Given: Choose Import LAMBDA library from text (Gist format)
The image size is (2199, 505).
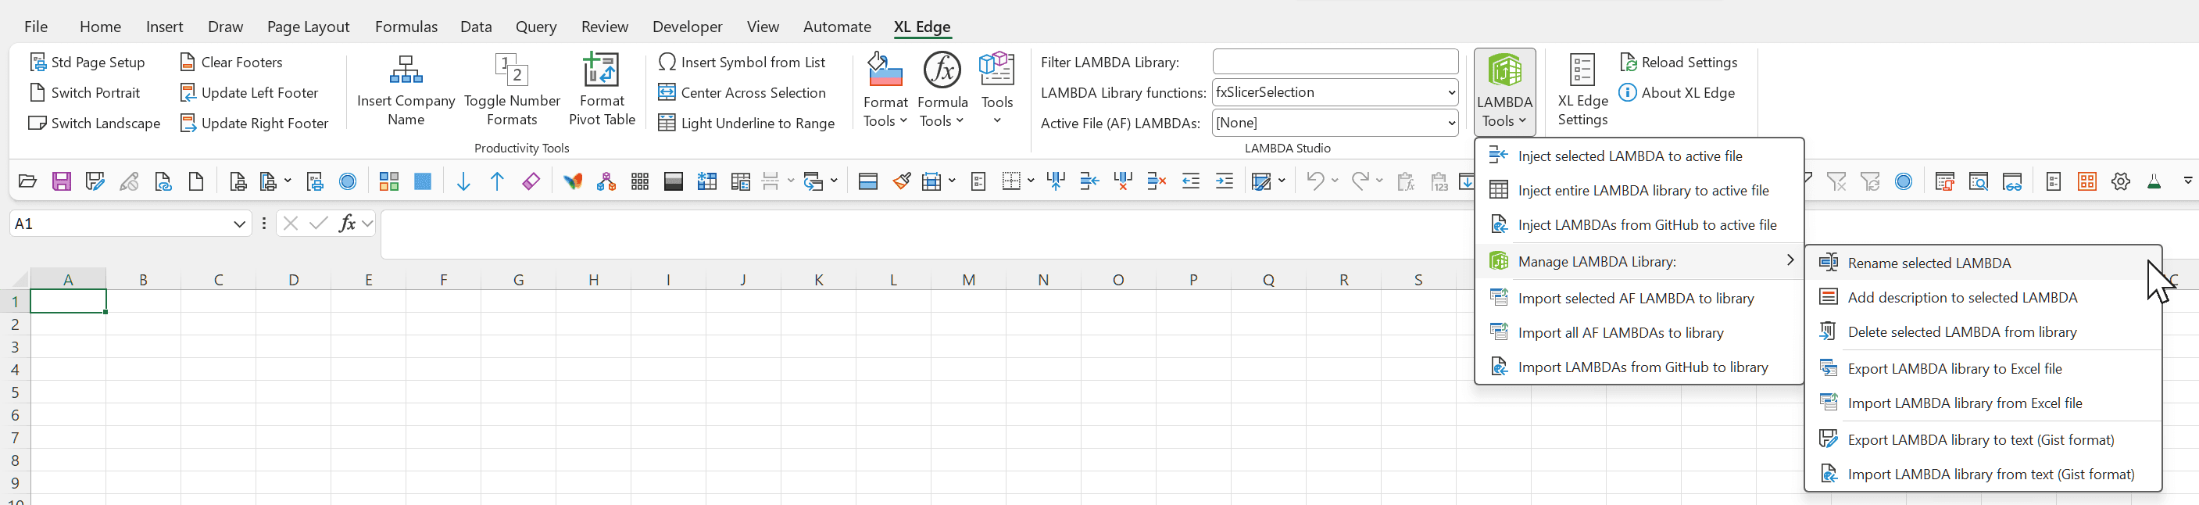Looking at the screenshot, I should coord(1983,474).
